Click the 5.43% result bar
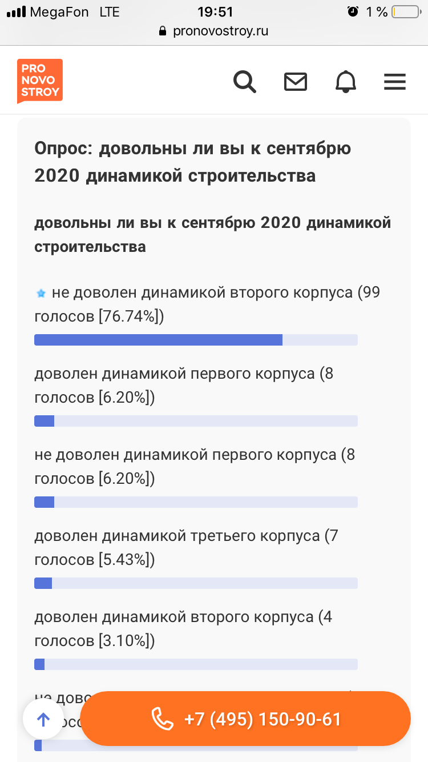Viewport: 428px width, 762px height. [196, 583]
